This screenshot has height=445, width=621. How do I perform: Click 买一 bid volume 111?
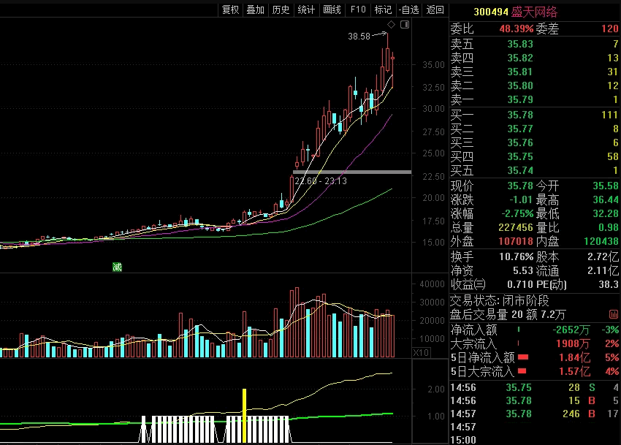(609, 115)
